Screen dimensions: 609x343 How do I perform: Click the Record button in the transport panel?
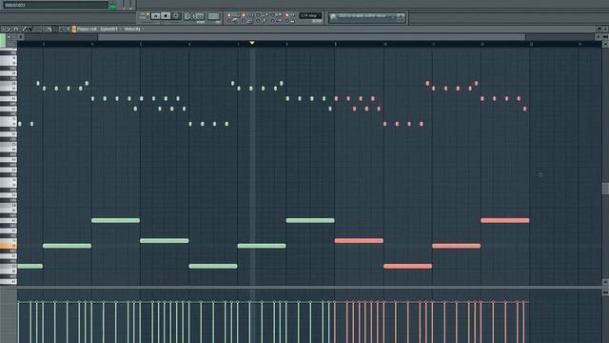176,16
